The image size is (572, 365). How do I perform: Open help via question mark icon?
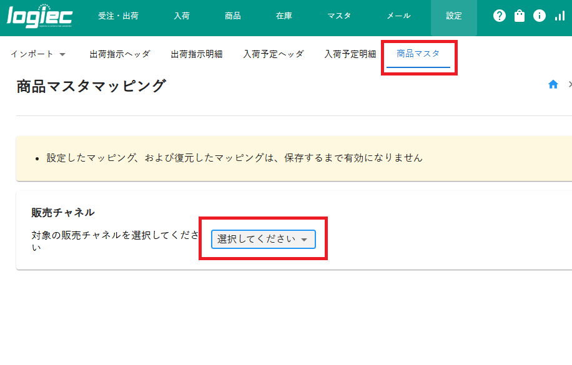coord(499,16)
